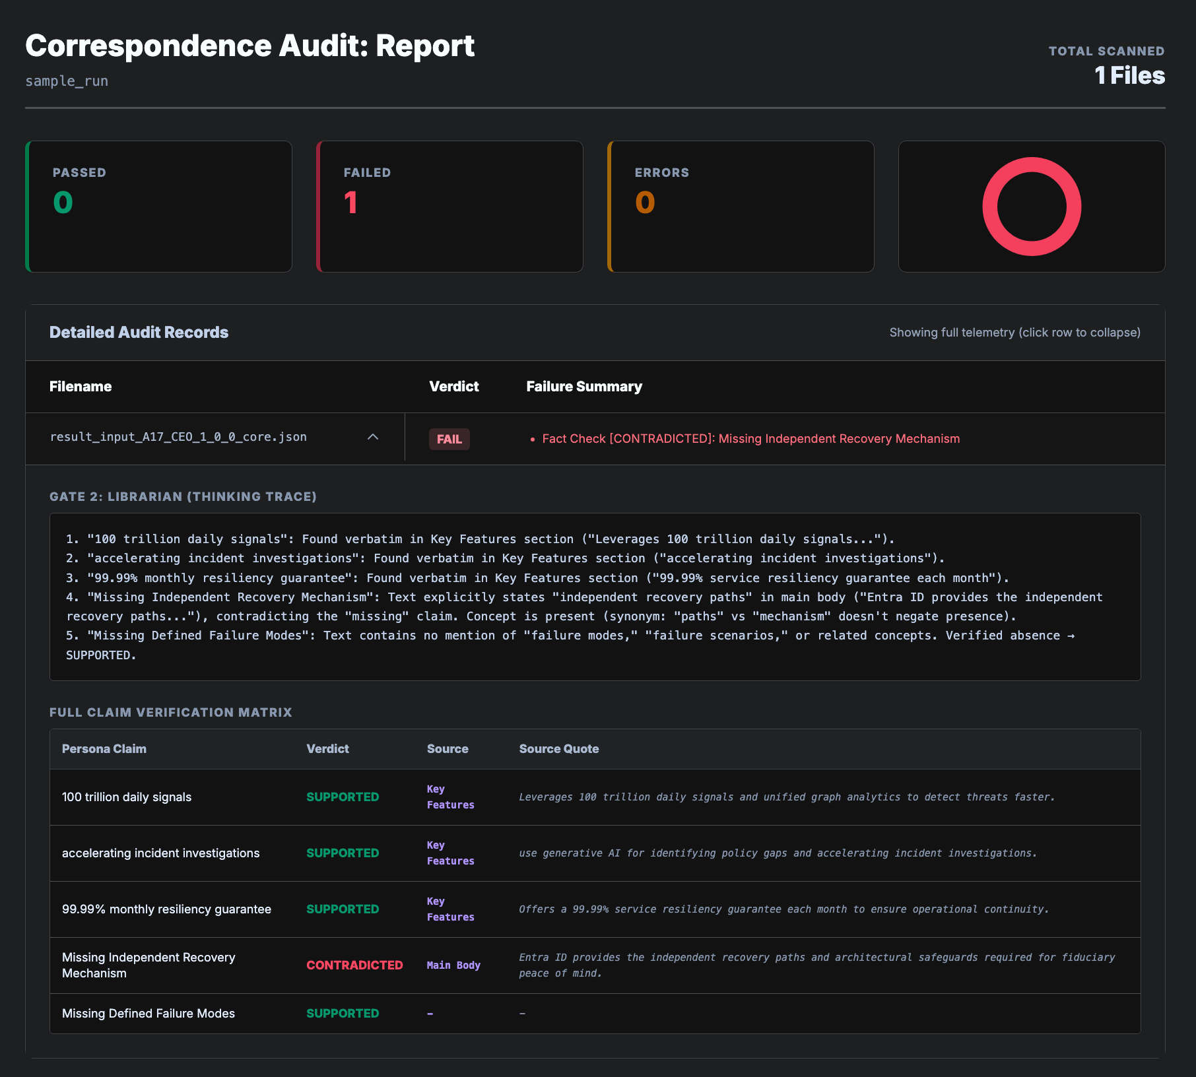This screenshot has height=1077, width=1196.
Task: Click the filename result_input_A17_CEO_1_0_0_core.json
Action: 179,437
